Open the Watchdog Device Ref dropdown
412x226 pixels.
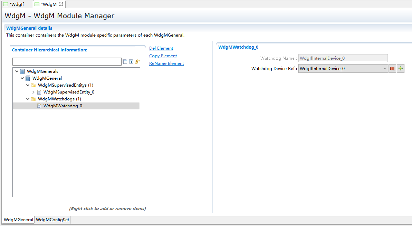(385, 69)
